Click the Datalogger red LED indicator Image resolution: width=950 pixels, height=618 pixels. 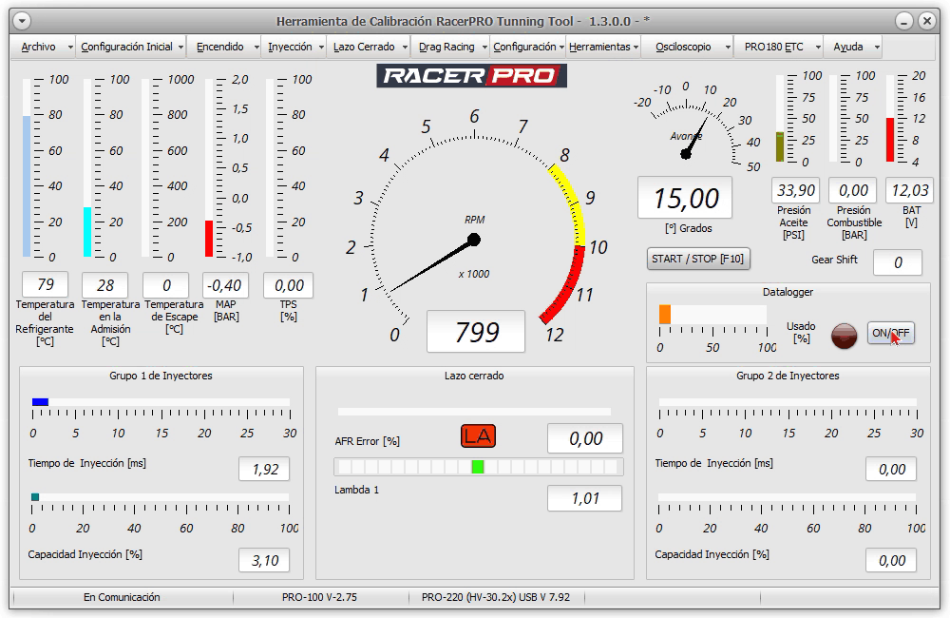844,334
